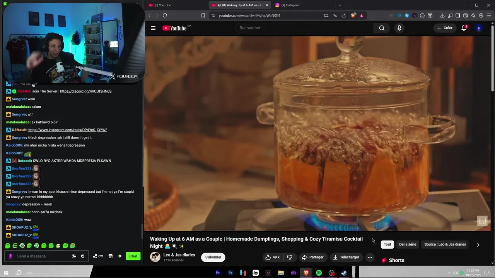Open Spotify from taskbar

tap(319, 273)
